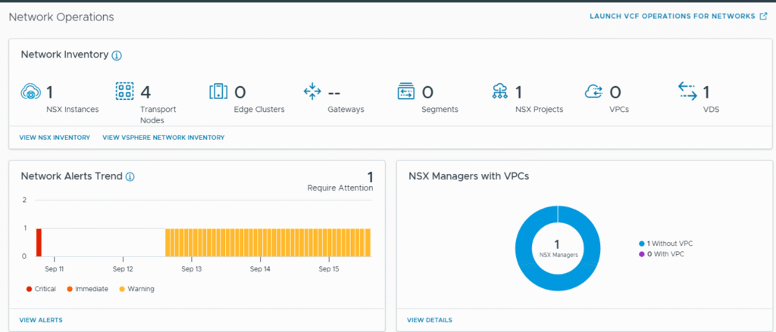This screenshot has height=332, width=776.
Task: Click the Transport Nodes icon
Action: point(124,92)
